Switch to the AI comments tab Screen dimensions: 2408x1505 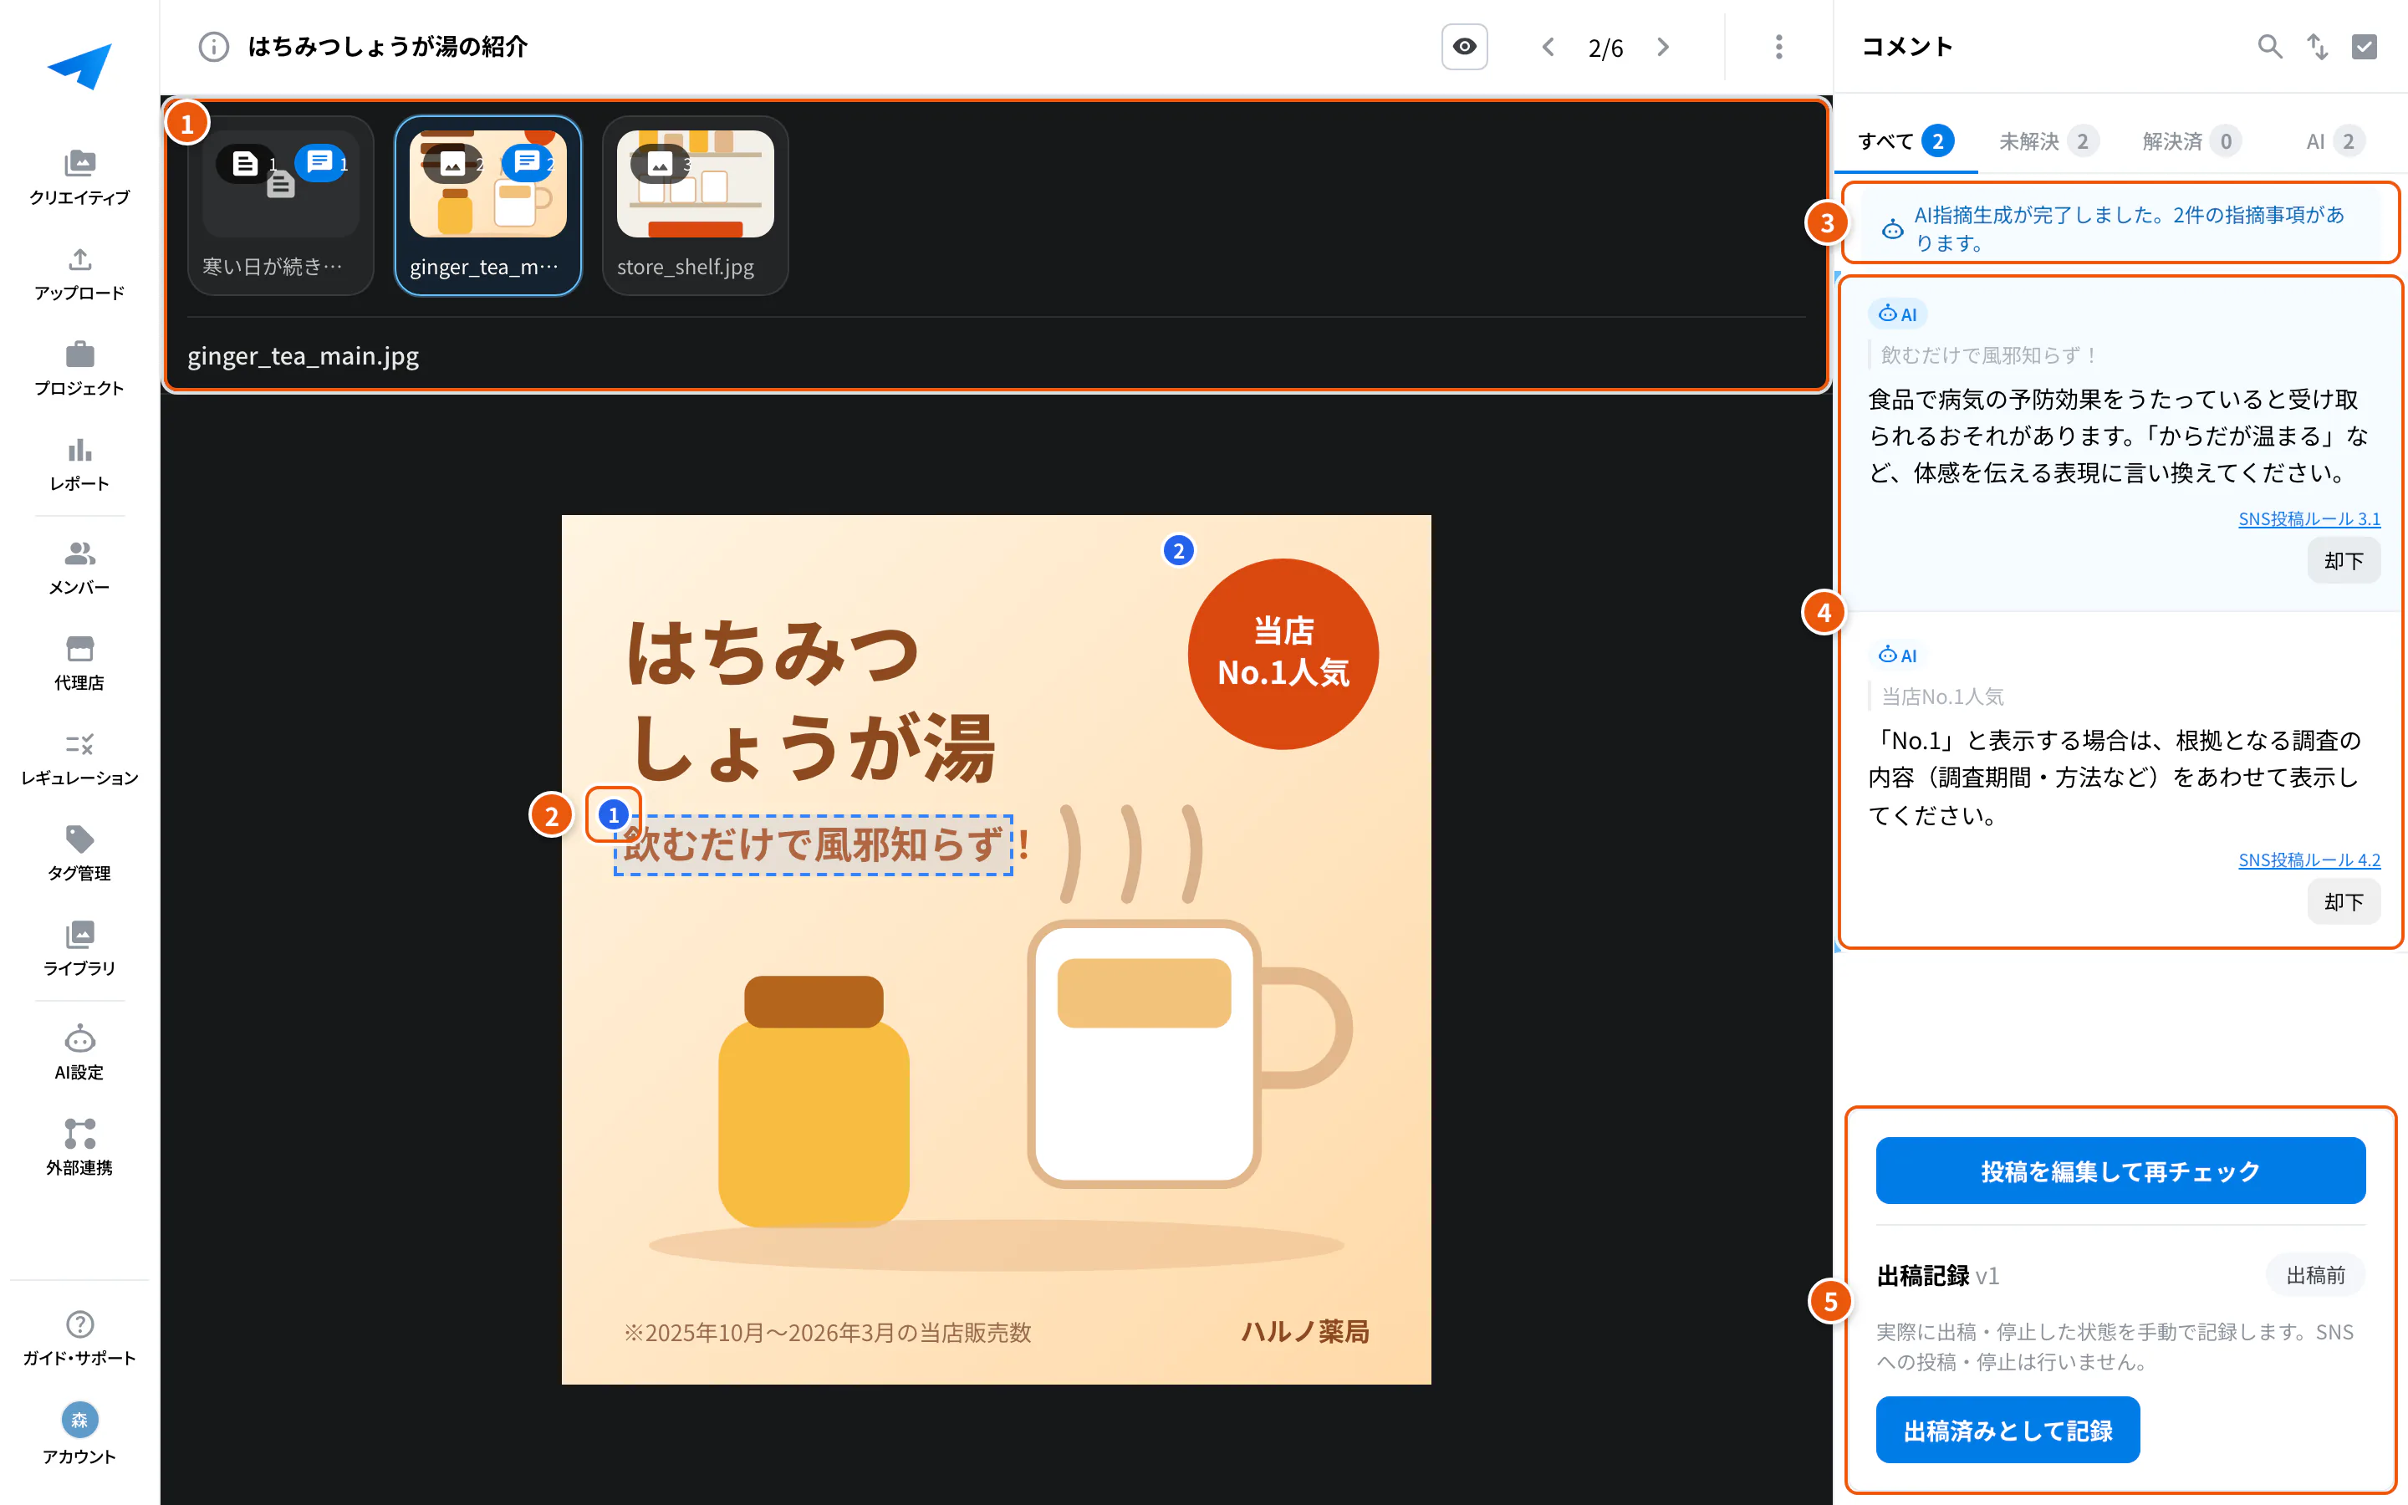[x=2334, y=141]
